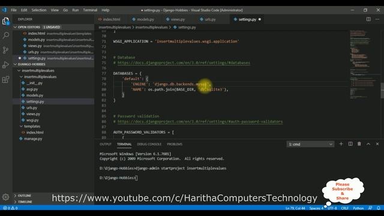Maximize the panel with up chevron

368,144
